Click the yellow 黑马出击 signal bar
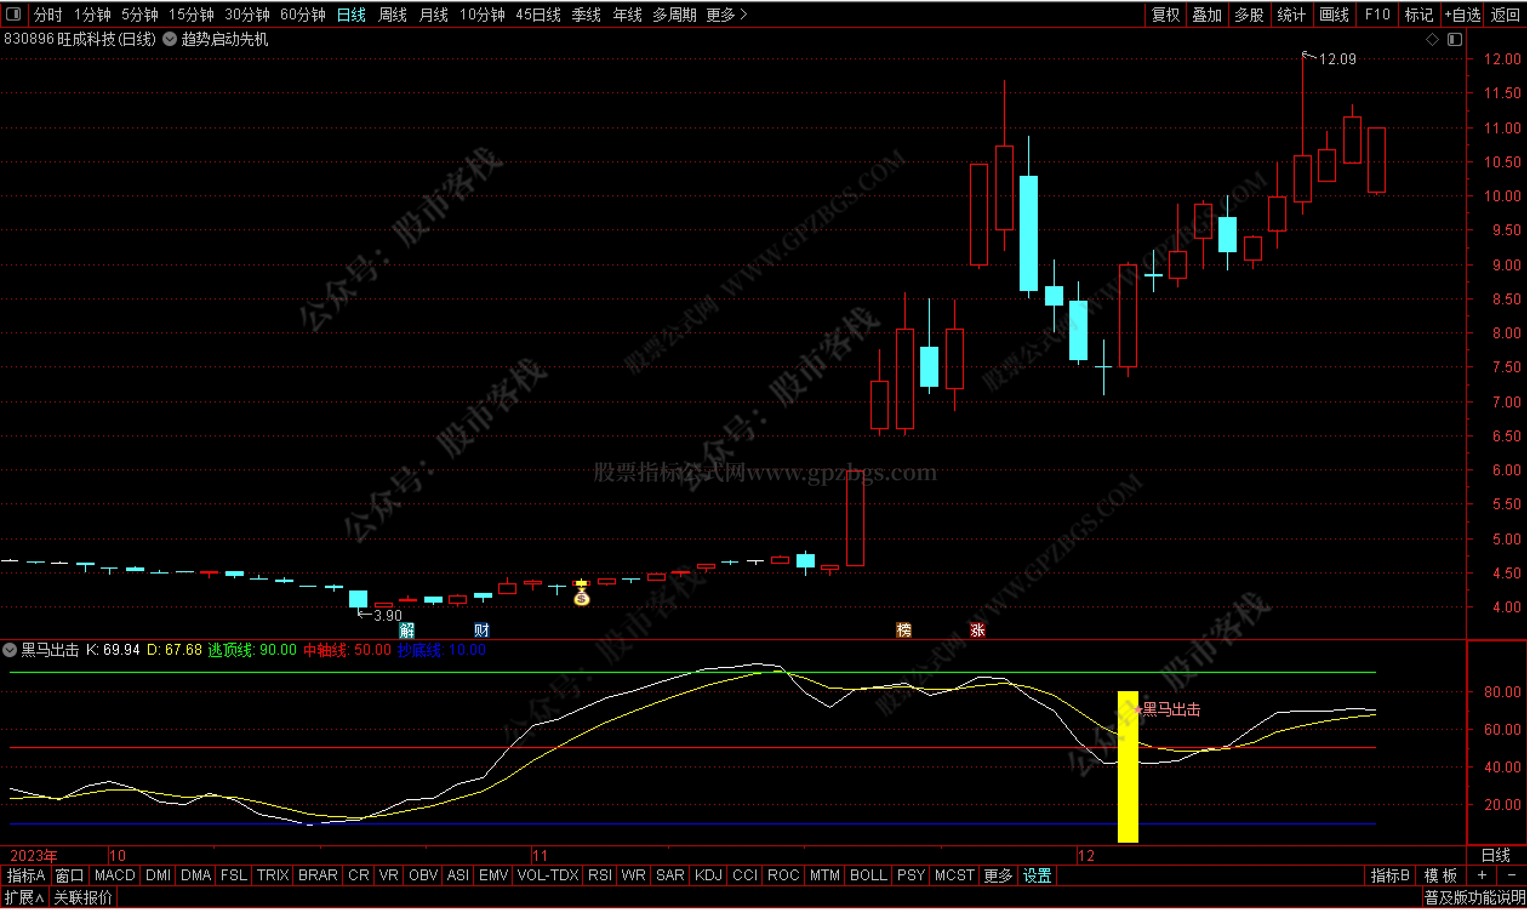This screenshot has height=910, width=1527. click(x=1128, y=767)
